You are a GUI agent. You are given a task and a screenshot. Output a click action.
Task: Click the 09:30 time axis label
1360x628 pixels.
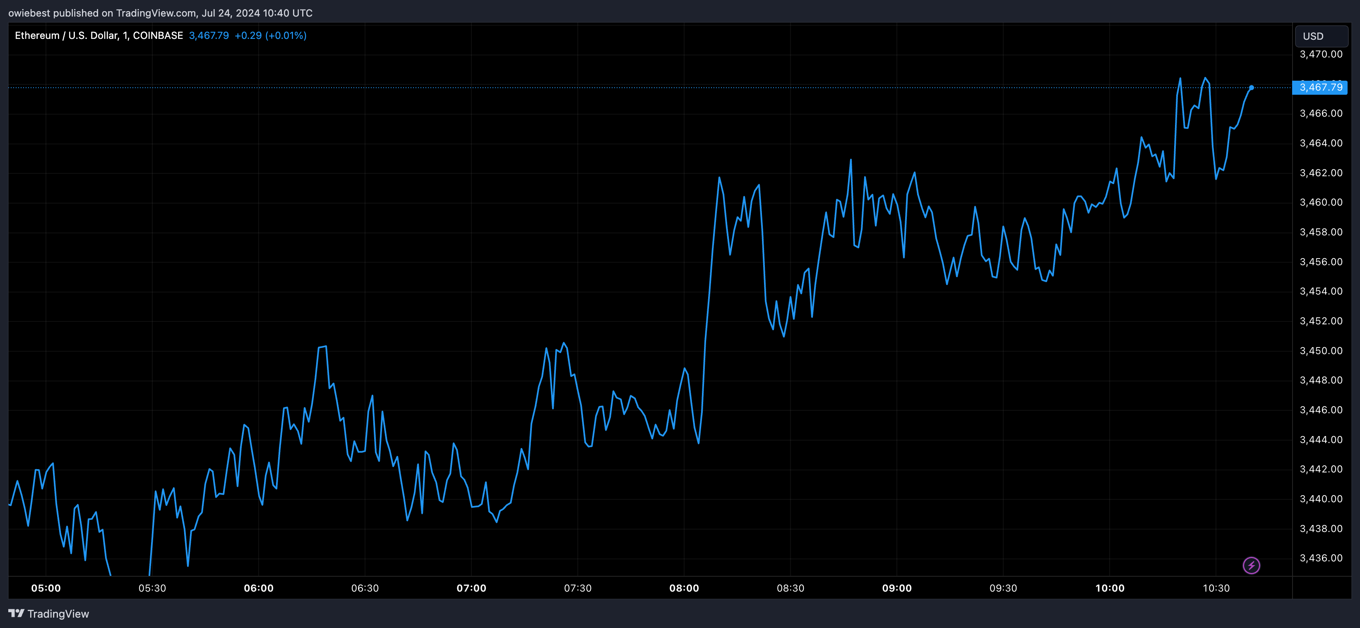tap(1003, 588)
